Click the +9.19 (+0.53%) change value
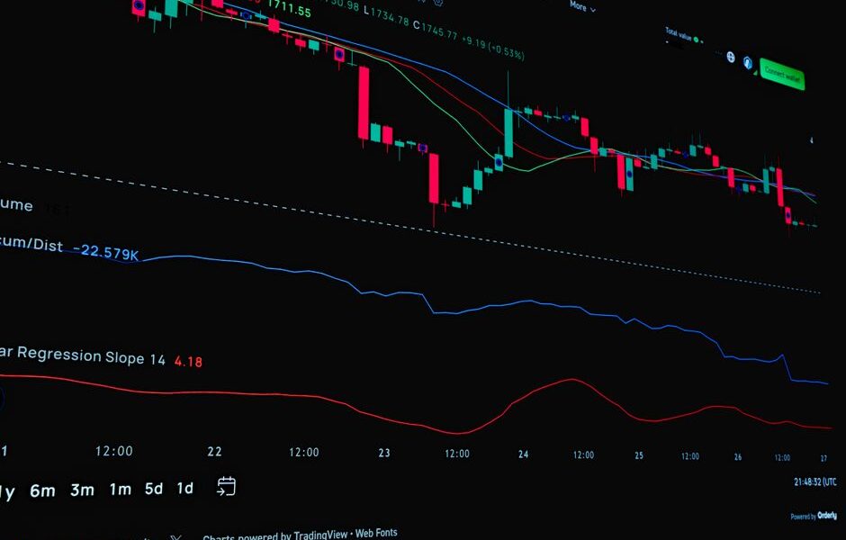 point(493,47)
